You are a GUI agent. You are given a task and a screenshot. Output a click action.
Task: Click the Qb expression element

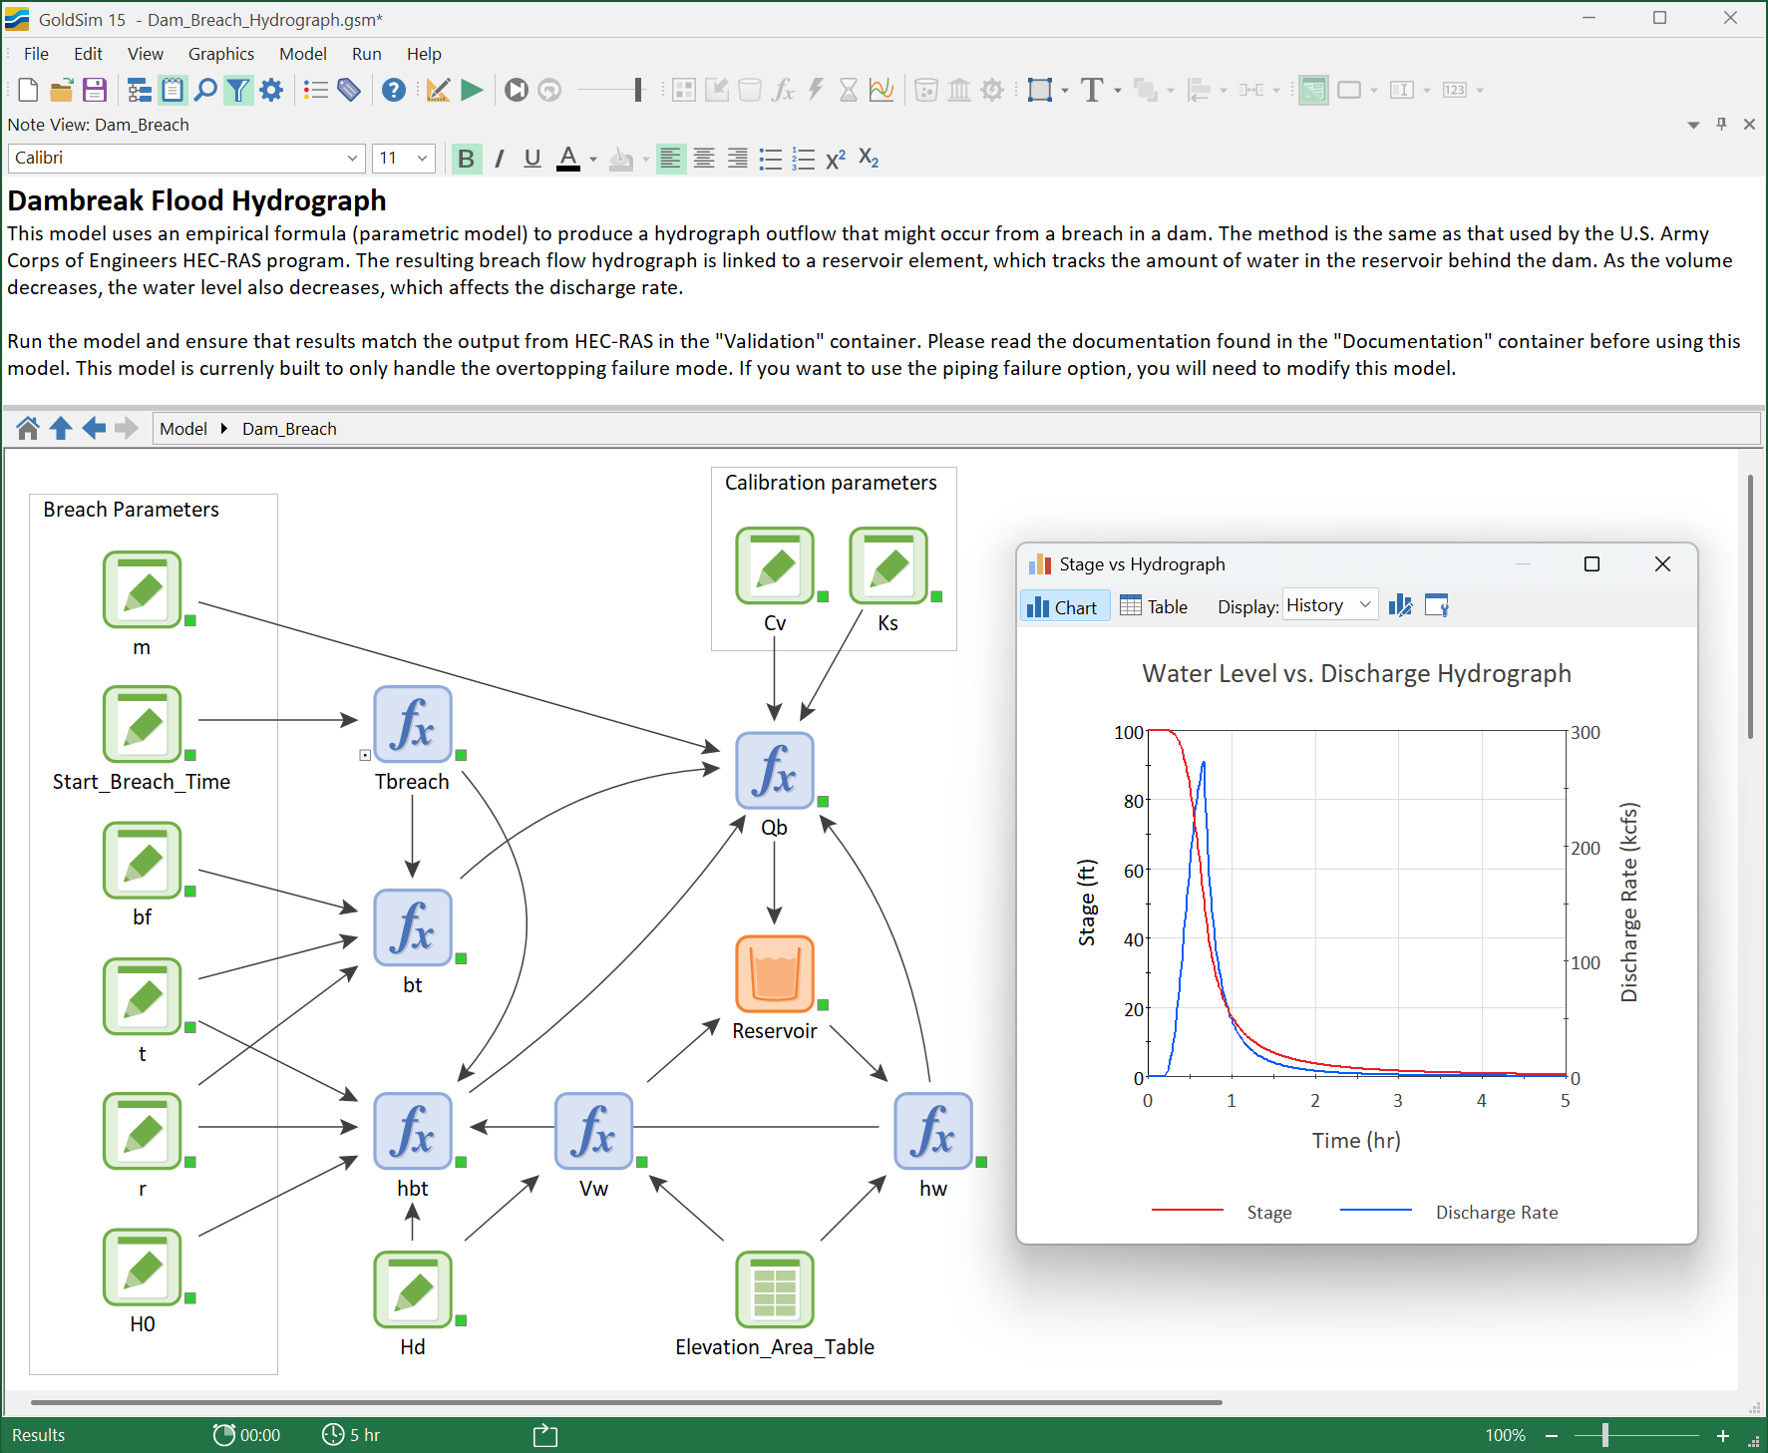point(774,770)
